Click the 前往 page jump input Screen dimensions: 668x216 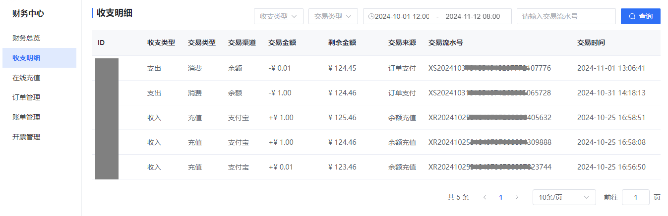pyautogui.click(x=636, y=197)
